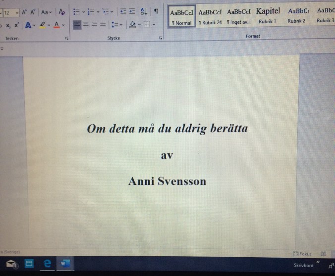Select the Rubrik 1 style
This screenshot has height=276, width=335.
[x=268, y=15]
